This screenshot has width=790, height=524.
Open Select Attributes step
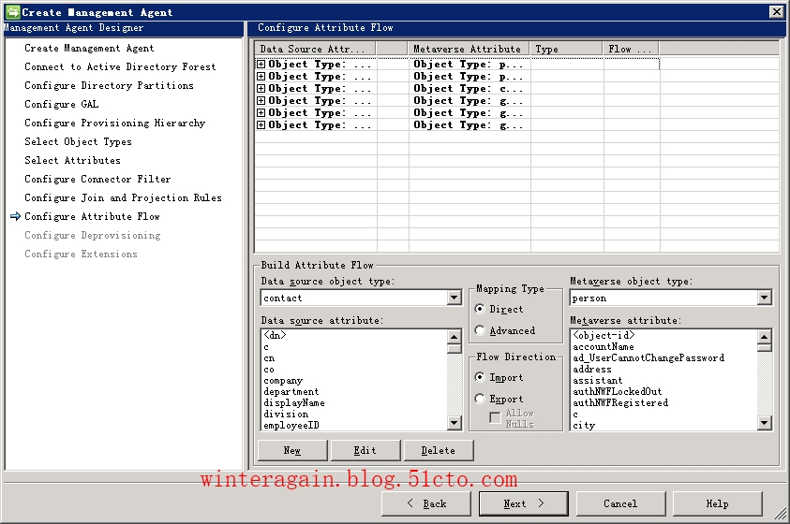72,160
